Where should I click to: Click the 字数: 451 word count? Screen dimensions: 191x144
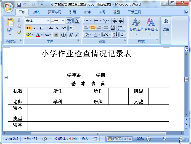pyautogui.click(x=30, y=139)
